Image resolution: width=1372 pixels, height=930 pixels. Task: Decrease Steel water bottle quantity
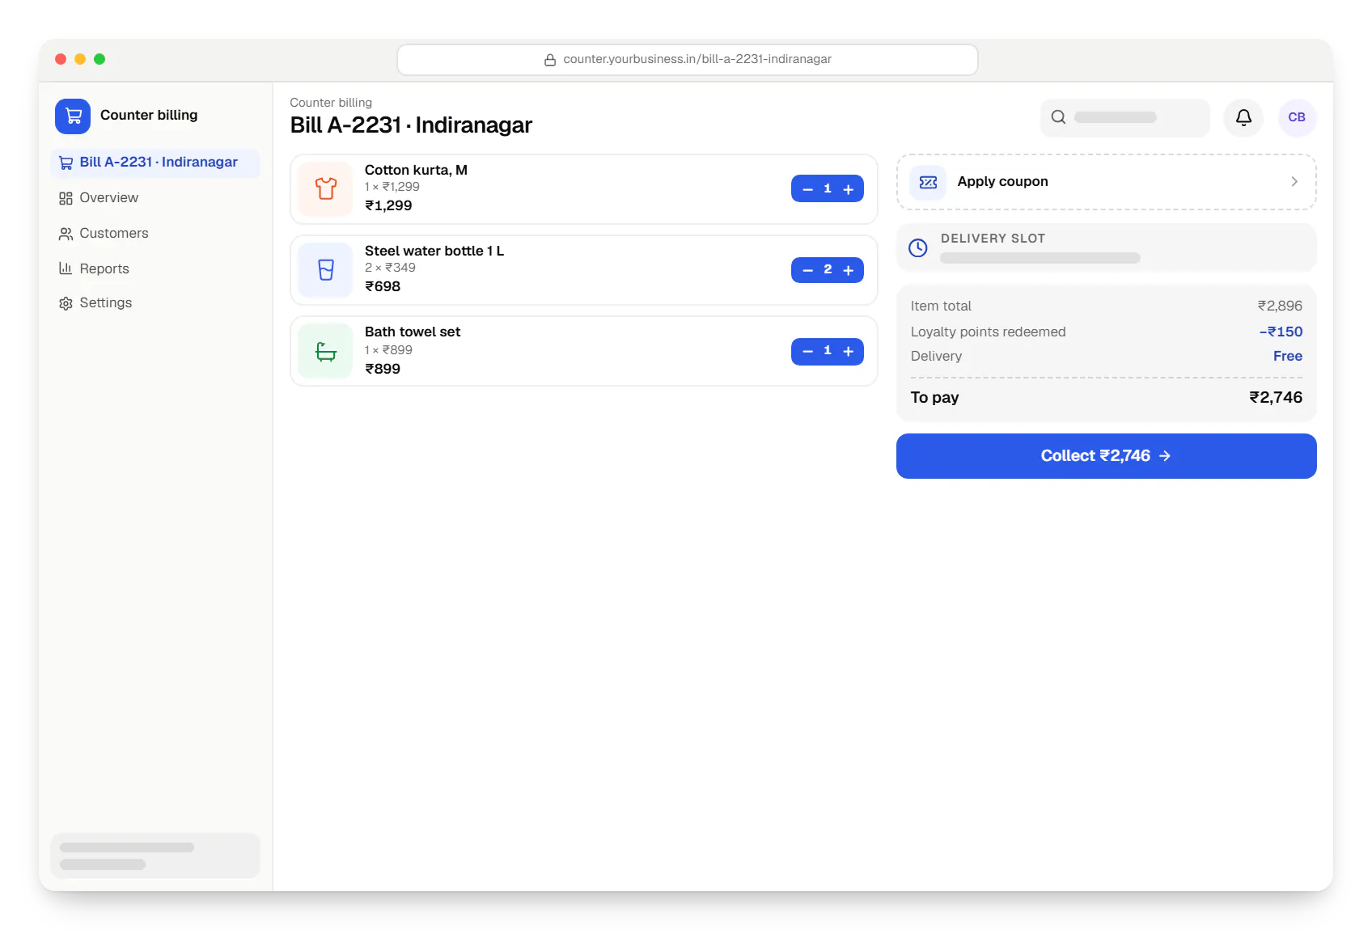pyautogui.click(x=807, y=270)
